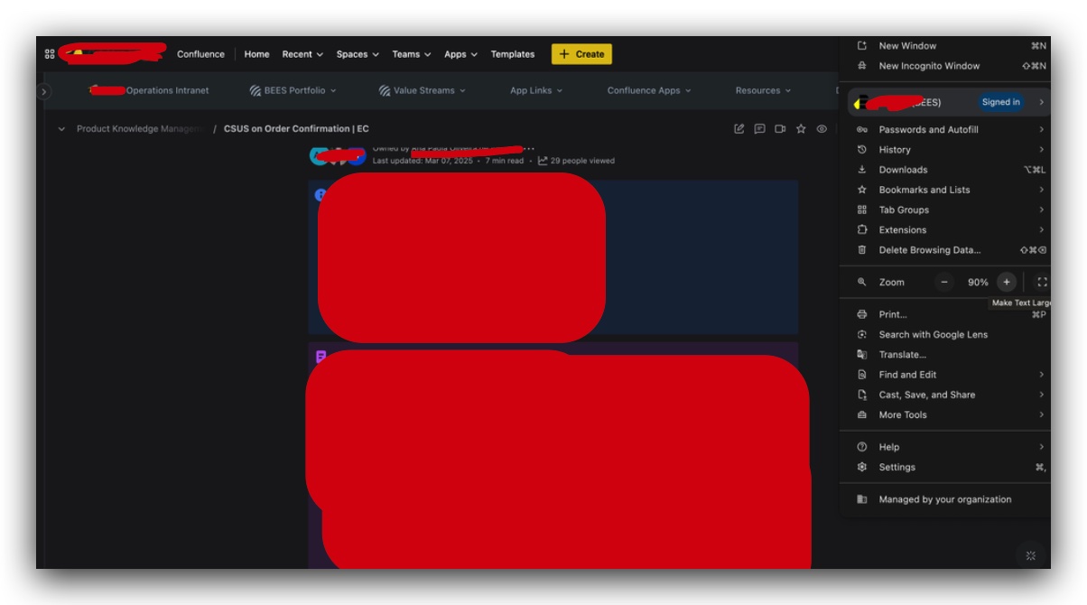Viewport: 1087px width, 605px height.
Task: Expand the Resources menu
Action: [763, 90]
